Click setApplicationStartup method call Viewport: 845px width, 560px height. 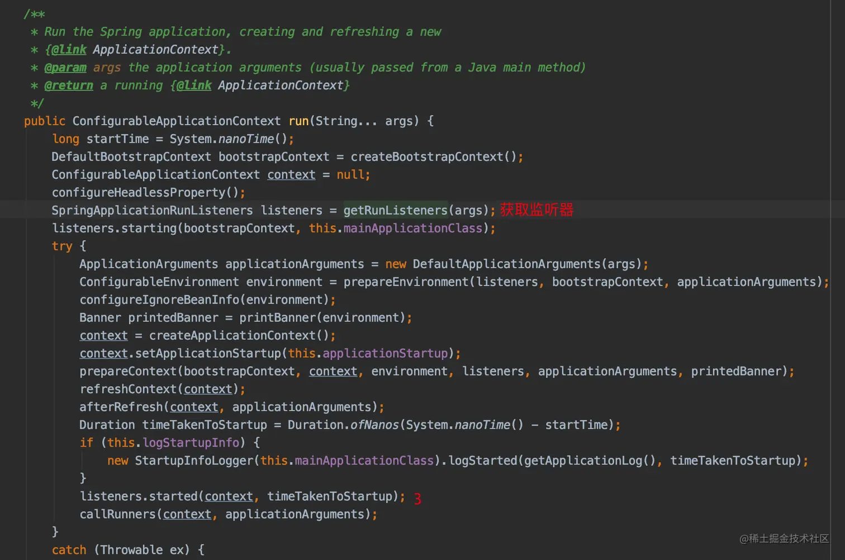[x=208, y=354]
